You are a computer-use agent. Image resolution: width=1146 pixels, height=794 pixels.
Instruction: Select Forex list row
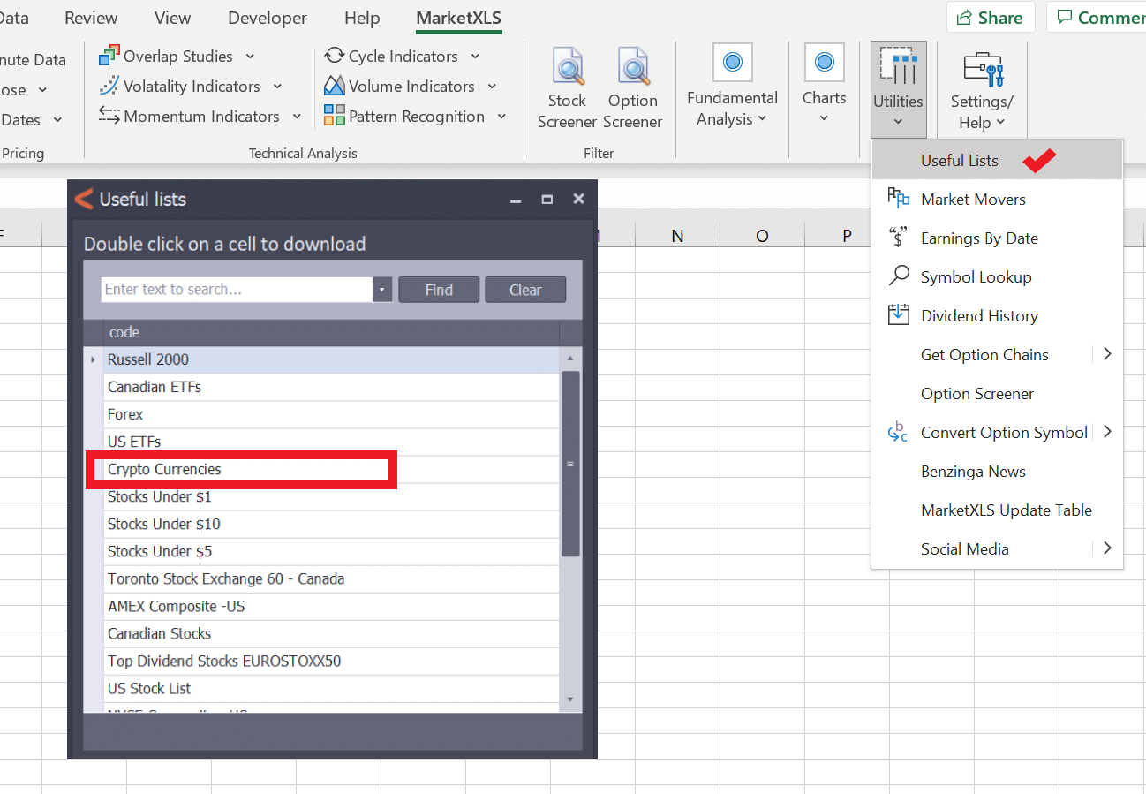331,414
